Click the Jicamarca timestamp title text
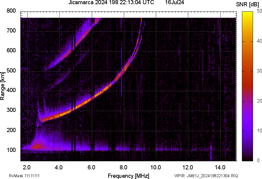262x179 pixels. (x=111, y=3)
